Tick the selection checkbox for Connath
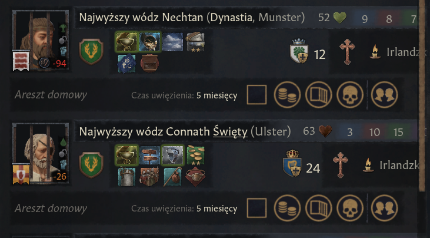The width and height of the screenshot is (430, 238). pos(256,208)
